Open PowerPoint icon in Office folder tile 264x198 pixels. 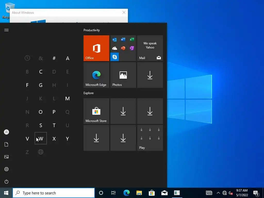click(123, 48)
